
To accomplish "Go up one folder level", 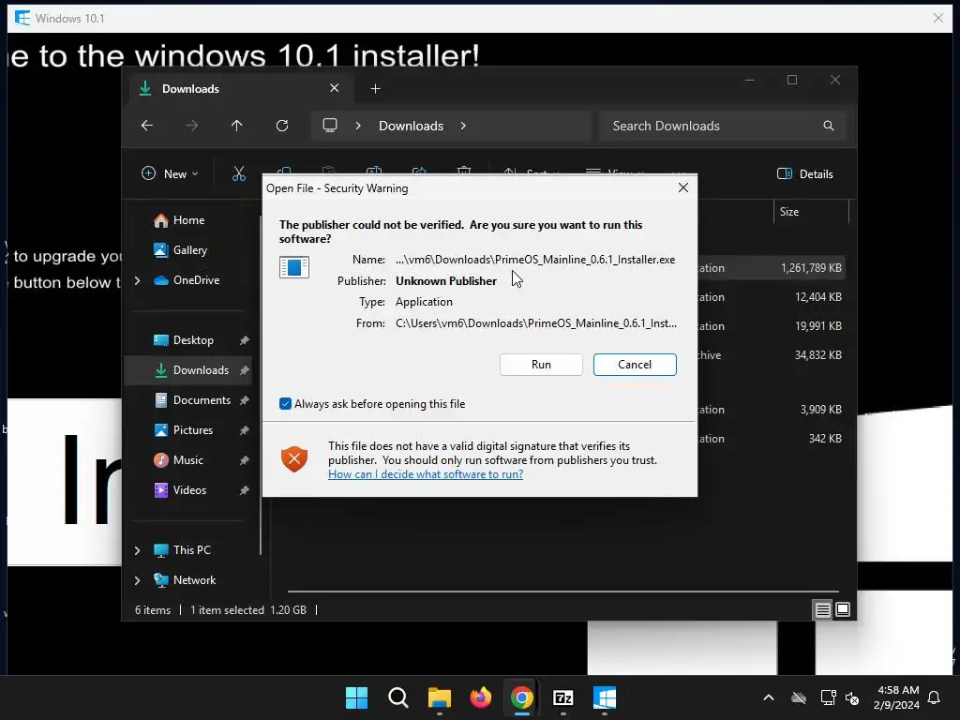I will point(237,126).
